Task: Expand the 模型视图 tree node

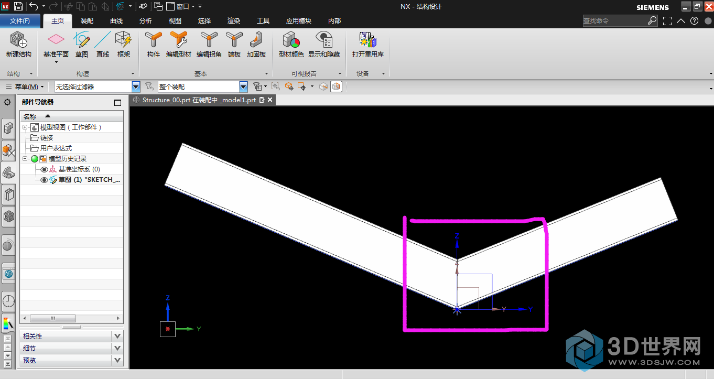Action: tap(25, 127)
